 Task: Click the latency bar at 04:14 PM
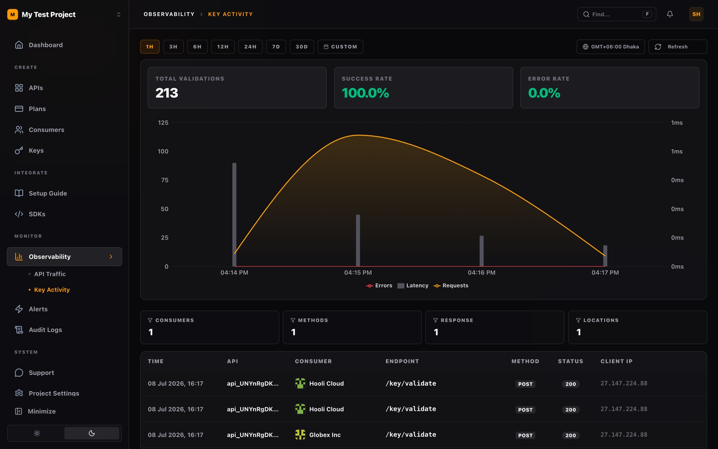tap(234, 214)
